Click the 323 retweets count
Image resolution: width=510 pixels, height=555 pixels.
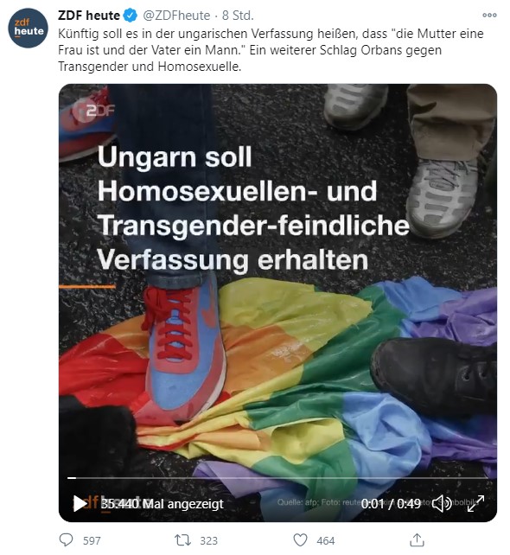209,540
